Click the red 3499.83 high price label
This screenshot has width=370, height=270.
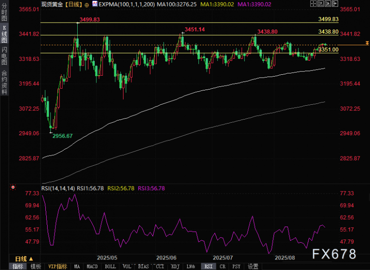point(90,19)
